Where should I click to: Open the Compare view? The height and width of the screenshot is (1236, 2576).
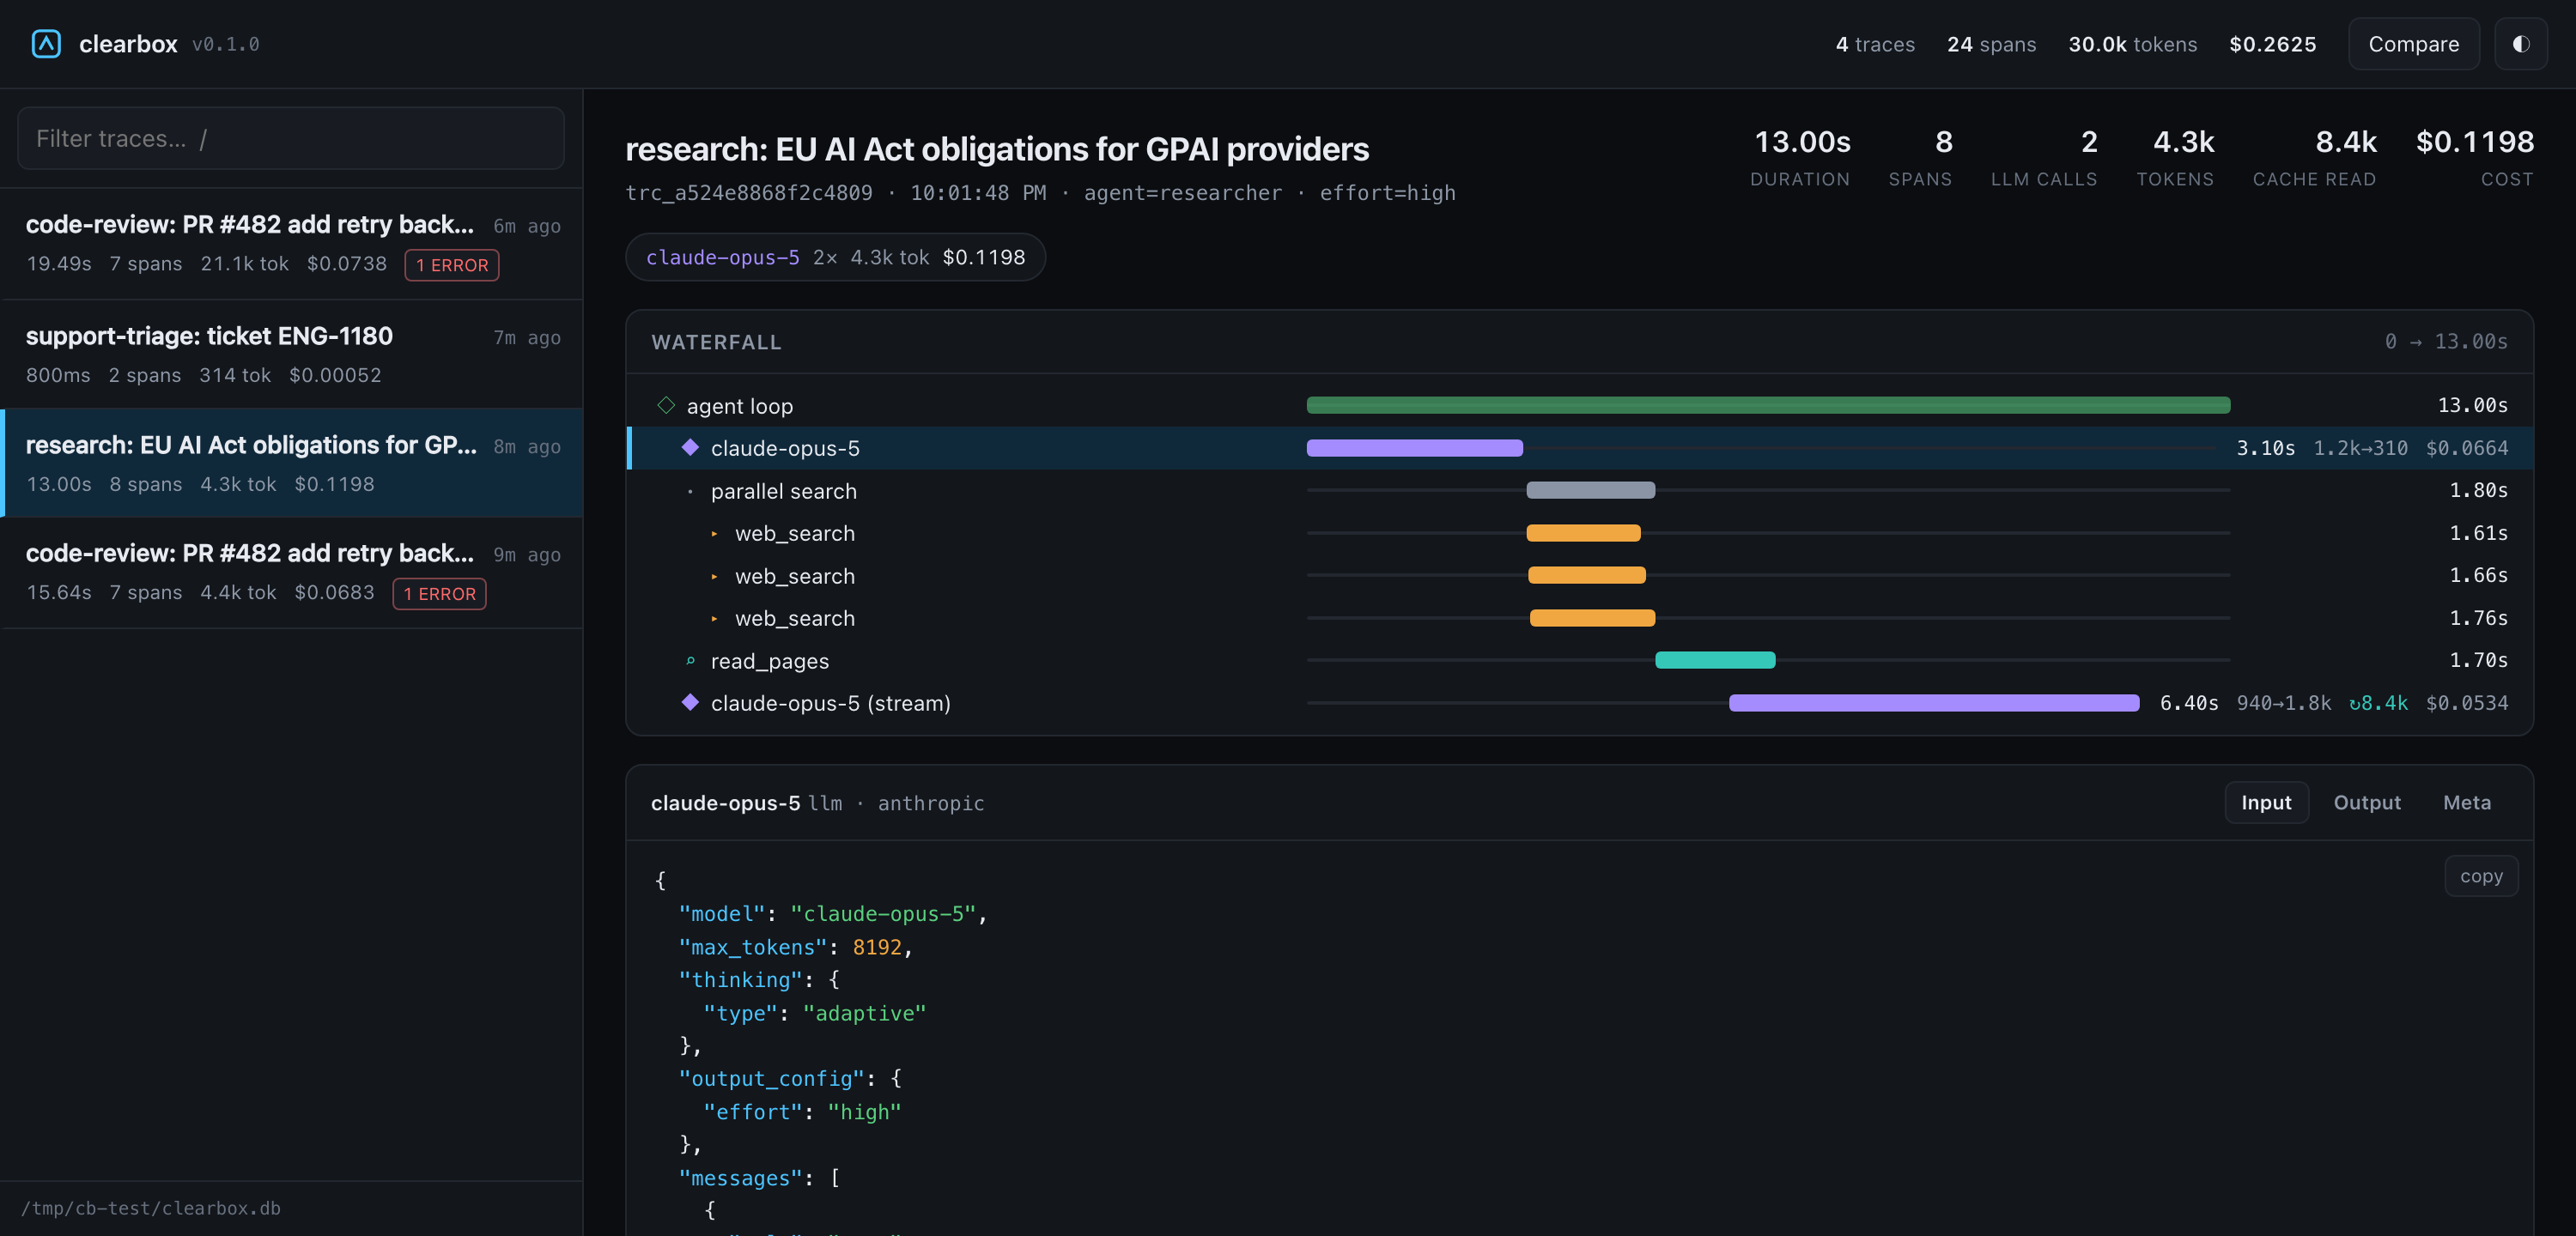[2413, 44]
